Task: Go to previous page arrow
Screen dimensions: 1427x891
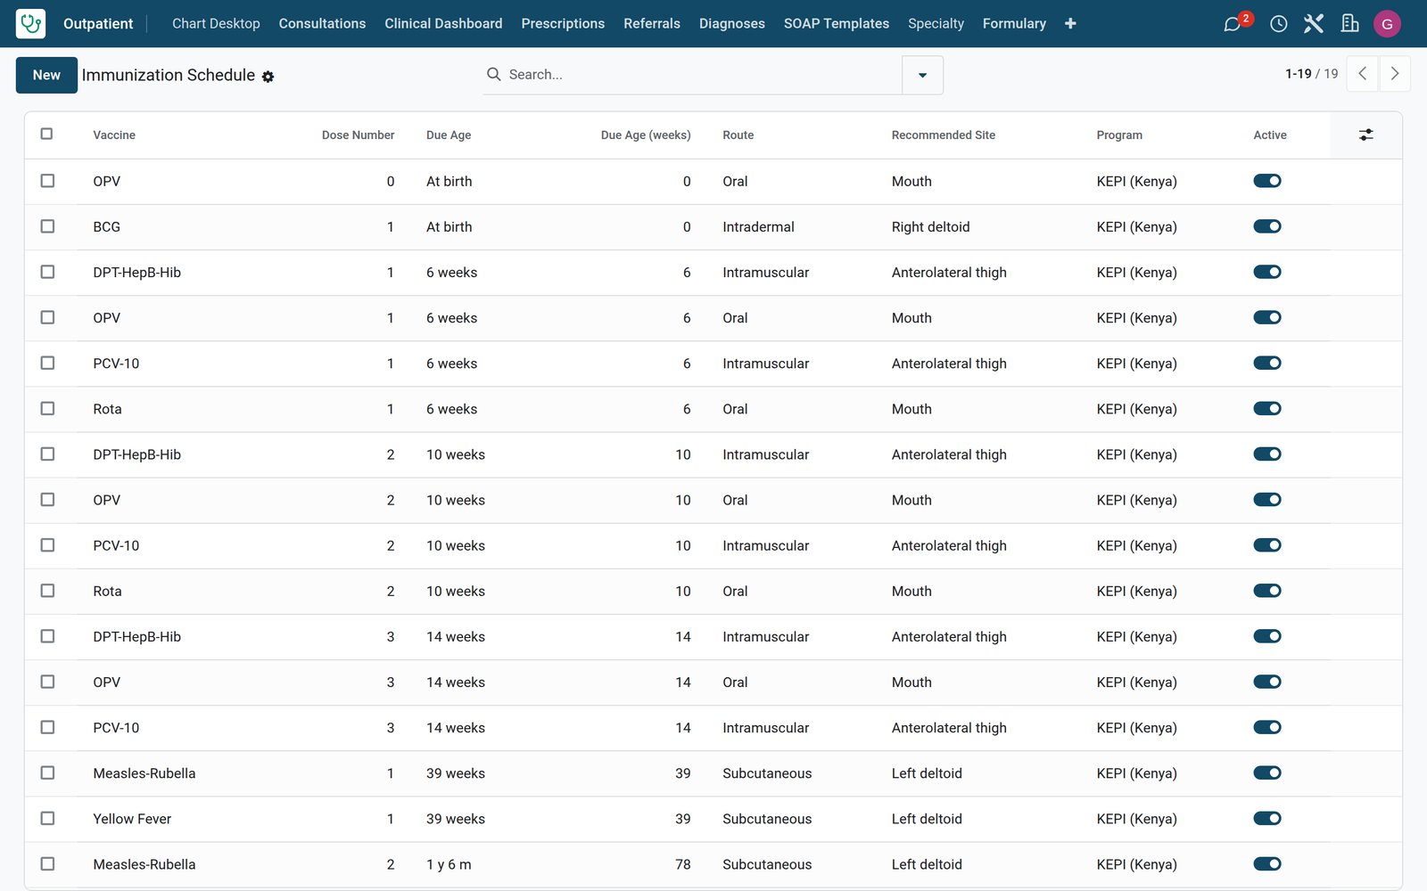Action: (1362, 74)
